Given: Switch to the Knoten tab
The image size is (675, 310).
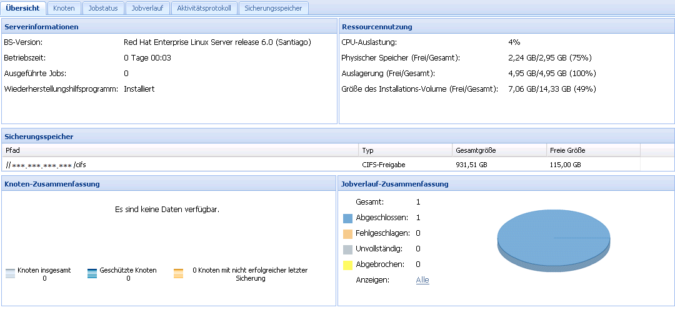Looking at the screenshot, I should click(64, 8).
